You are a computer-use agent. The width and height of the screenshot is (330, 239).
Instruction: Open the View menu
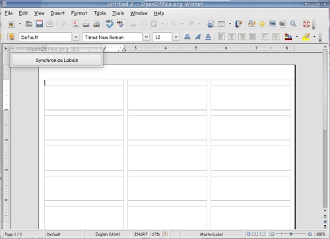40,13
